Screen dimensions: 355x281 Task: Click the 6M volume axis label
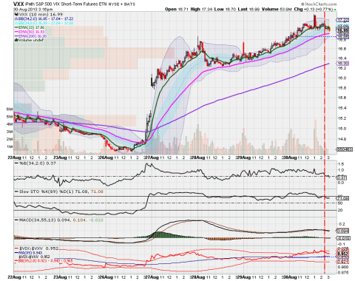(10, 109)
